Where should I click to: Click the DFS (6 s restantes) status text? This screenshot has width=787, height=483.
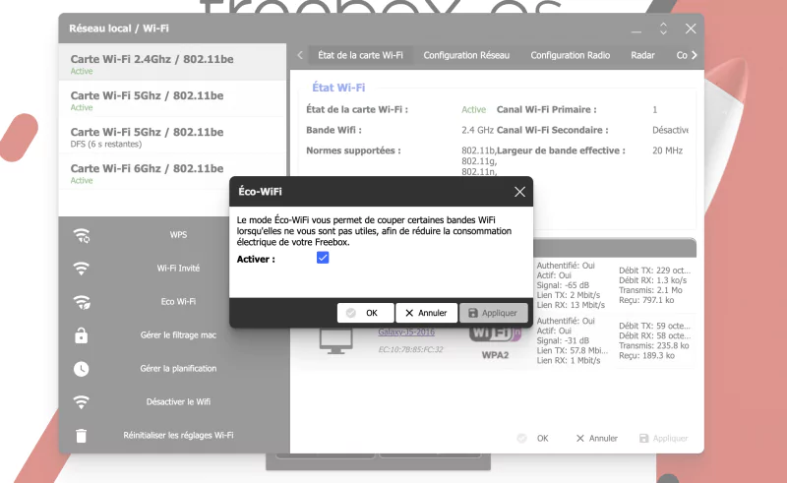tap(106, 144)
